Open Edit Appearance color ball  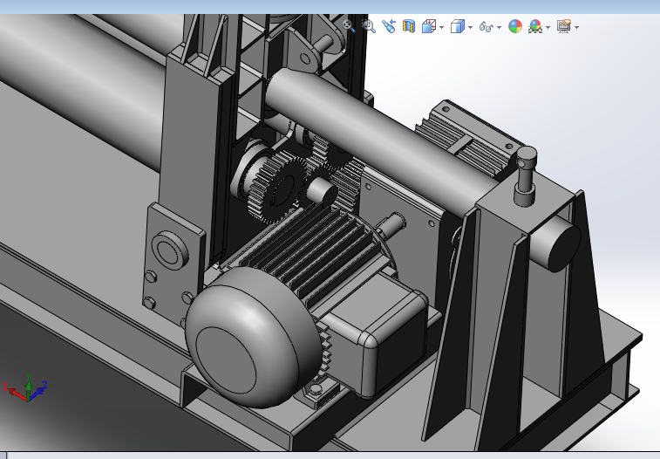[x=515, y=26]
